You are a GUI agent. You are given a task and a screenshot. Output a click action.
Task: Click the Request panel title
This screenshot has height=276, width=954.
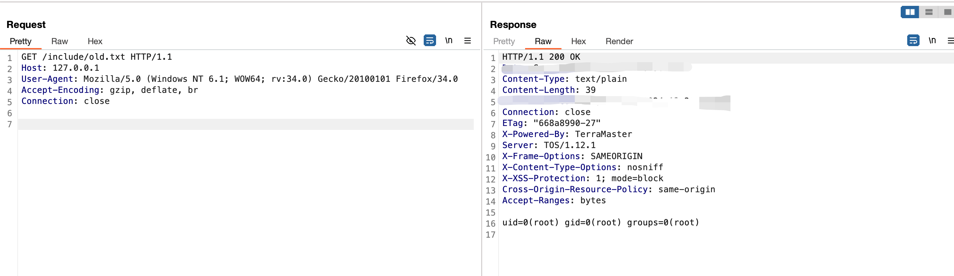click(x=26, y=25)
